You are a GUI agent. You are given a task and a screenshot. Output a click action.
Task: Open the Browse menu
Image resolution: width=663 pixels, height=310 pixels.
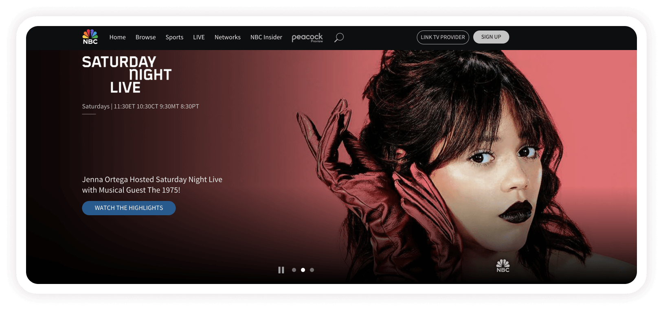coord(146,37)
